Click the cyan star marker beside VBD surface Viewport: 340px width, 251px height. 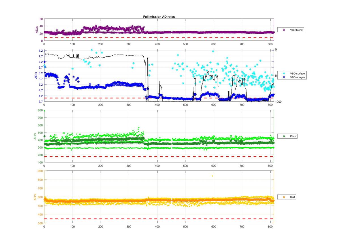tap(284, 73)
